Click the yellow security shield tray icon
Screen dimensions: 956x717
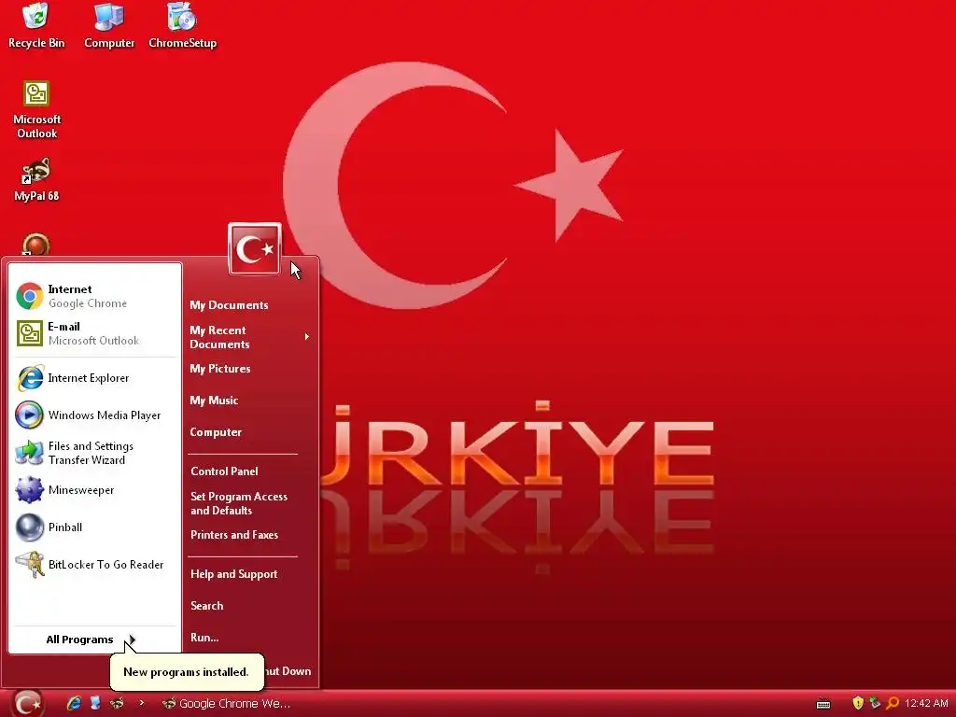pos(858,704)
